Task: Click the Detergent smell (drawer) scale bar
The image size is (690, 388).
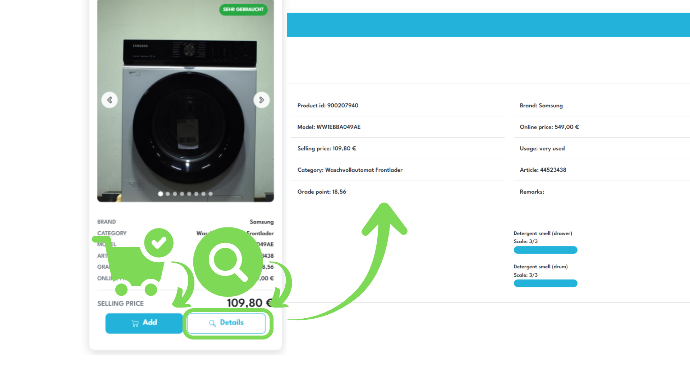Action: [x=546, y=250]
